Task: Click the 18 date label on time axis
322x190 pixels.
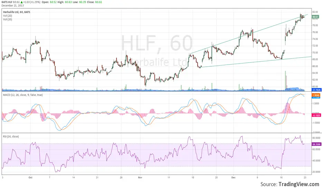Action: 193,177
